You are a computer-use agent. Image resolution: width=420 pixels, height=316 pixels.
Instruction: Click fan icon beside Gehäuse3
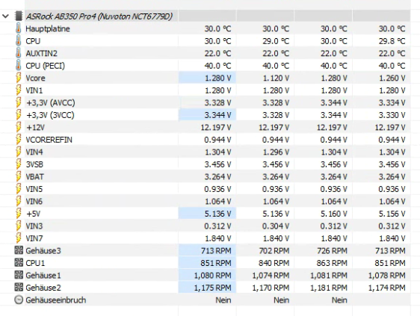pos(19,250)
